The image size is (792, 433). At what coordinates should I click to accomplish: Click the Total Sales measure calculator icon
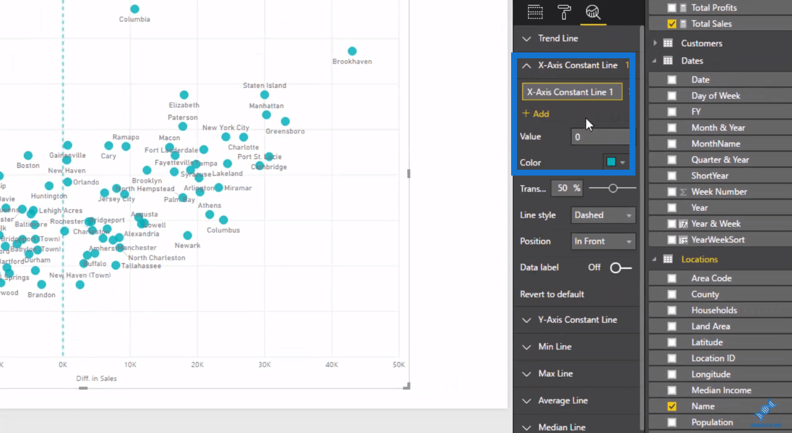684,24
